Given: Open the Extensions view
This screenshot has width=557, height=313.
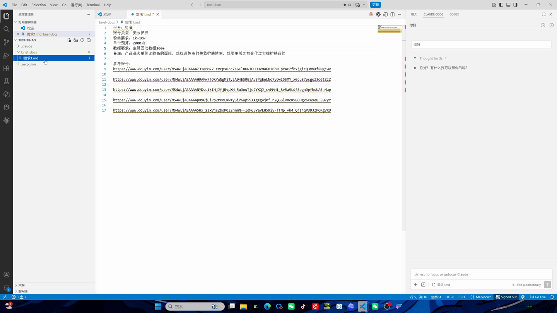Looking at the screenshot, I should pyautogui.click(x=7, y=68).
